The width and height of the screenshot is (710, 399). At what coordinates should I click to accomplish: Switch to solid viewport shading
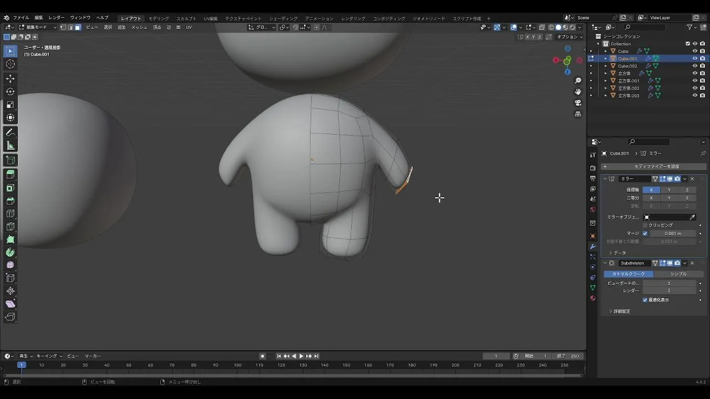(559, 27)
